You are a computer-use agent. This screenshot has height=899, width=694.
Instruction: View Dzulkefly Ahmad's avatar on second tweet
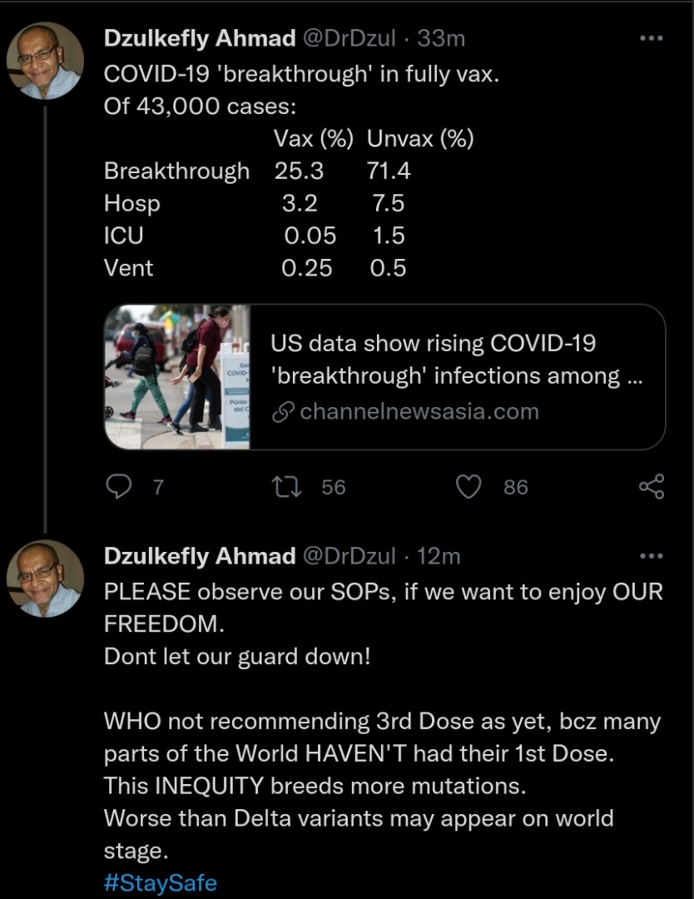point(45,578)
